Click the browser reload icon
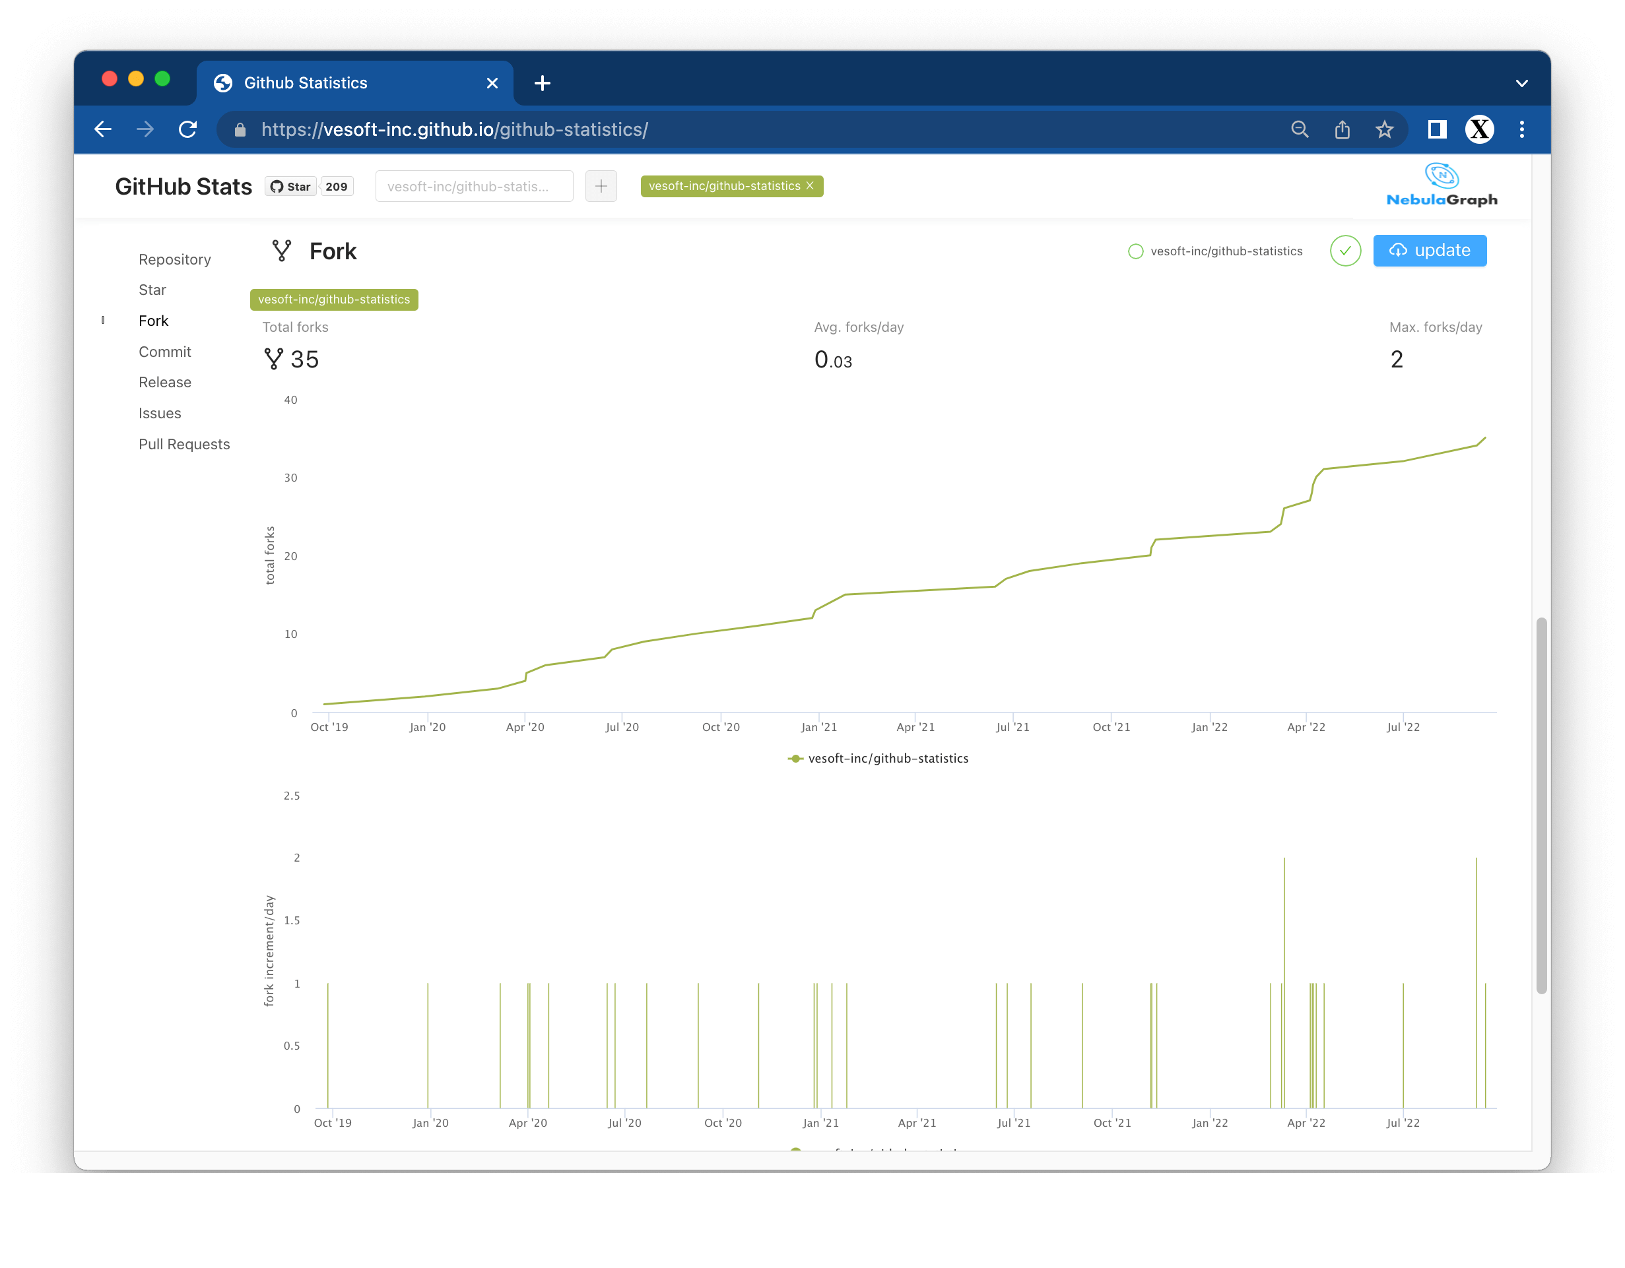Image resolution: width=1625 pixels, height=1268 pixels. (x=187, y=129)
